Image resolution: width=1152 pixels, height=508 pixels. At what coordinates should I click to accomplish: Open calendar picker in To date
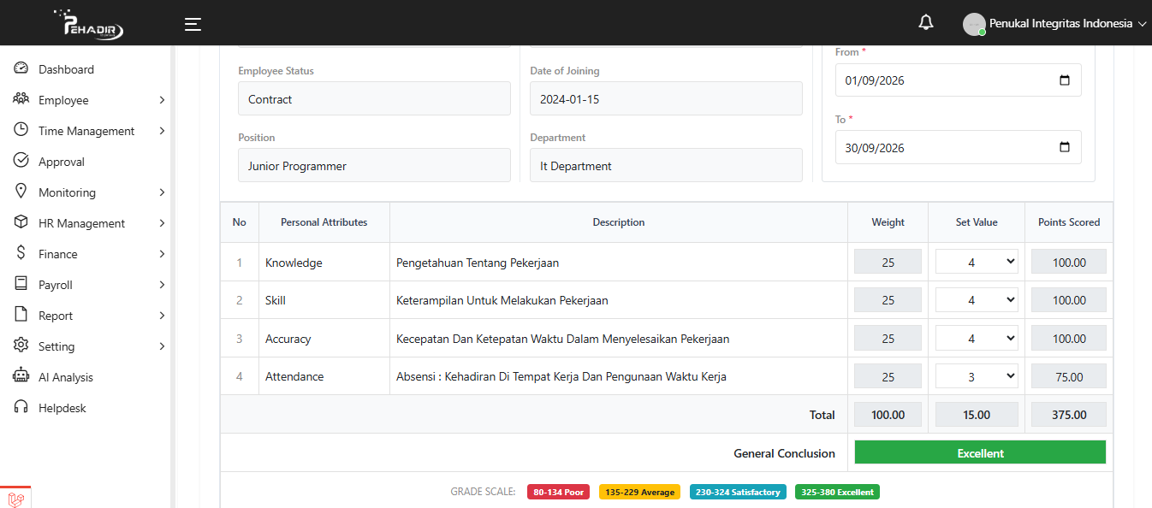(x=1065, y=147)
